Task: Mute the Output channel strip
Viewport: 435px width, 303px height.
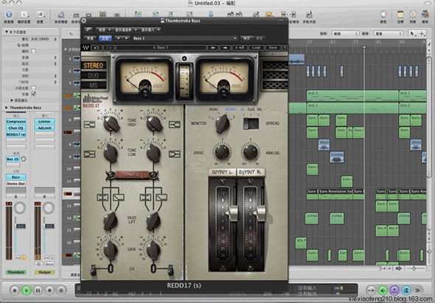Action: click(46, 258)
